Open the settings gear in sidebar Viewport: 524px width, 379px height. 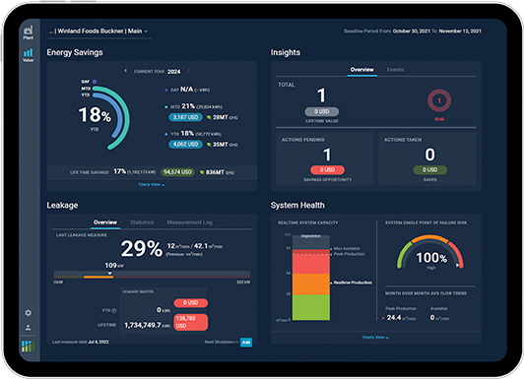[x=28, y=313]
